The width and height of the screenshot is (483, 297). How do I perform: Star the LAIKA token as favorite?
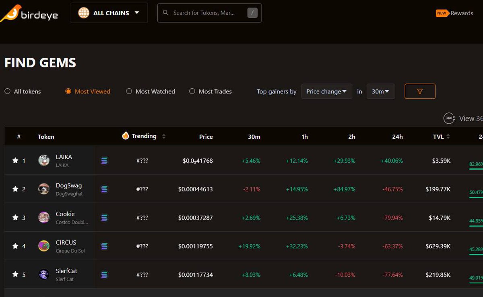(x=15, y=160)
